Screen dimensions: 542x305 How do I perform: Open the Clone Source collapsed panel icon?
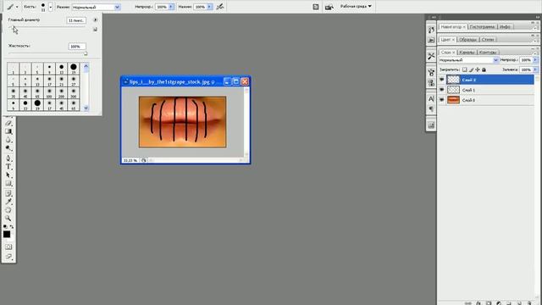point(431,83)
